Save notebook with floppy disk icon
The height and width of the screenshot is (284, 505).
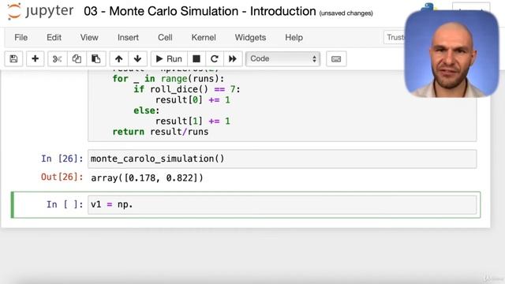pos(13,59)
